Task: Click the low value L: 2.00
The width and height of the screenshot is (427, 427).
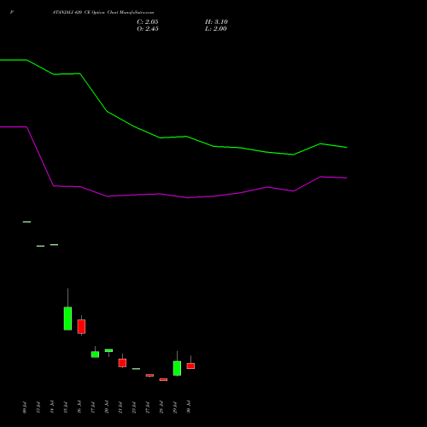Action: (216, 29)
